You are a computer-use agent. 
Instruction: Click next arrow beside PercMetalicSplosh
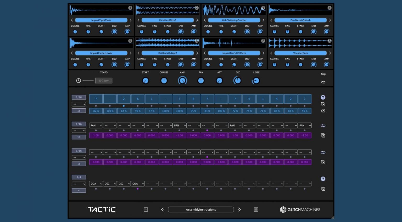[x=330, y=20]
